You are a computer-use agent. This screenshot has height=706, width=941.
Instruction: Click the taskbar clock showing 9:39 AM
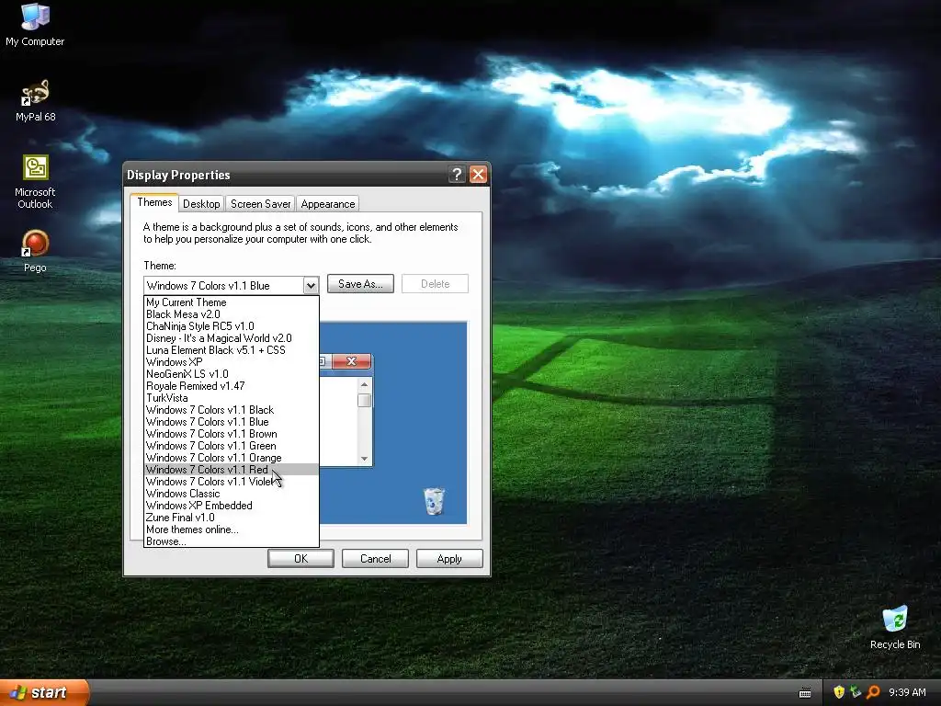click(907, 692)
